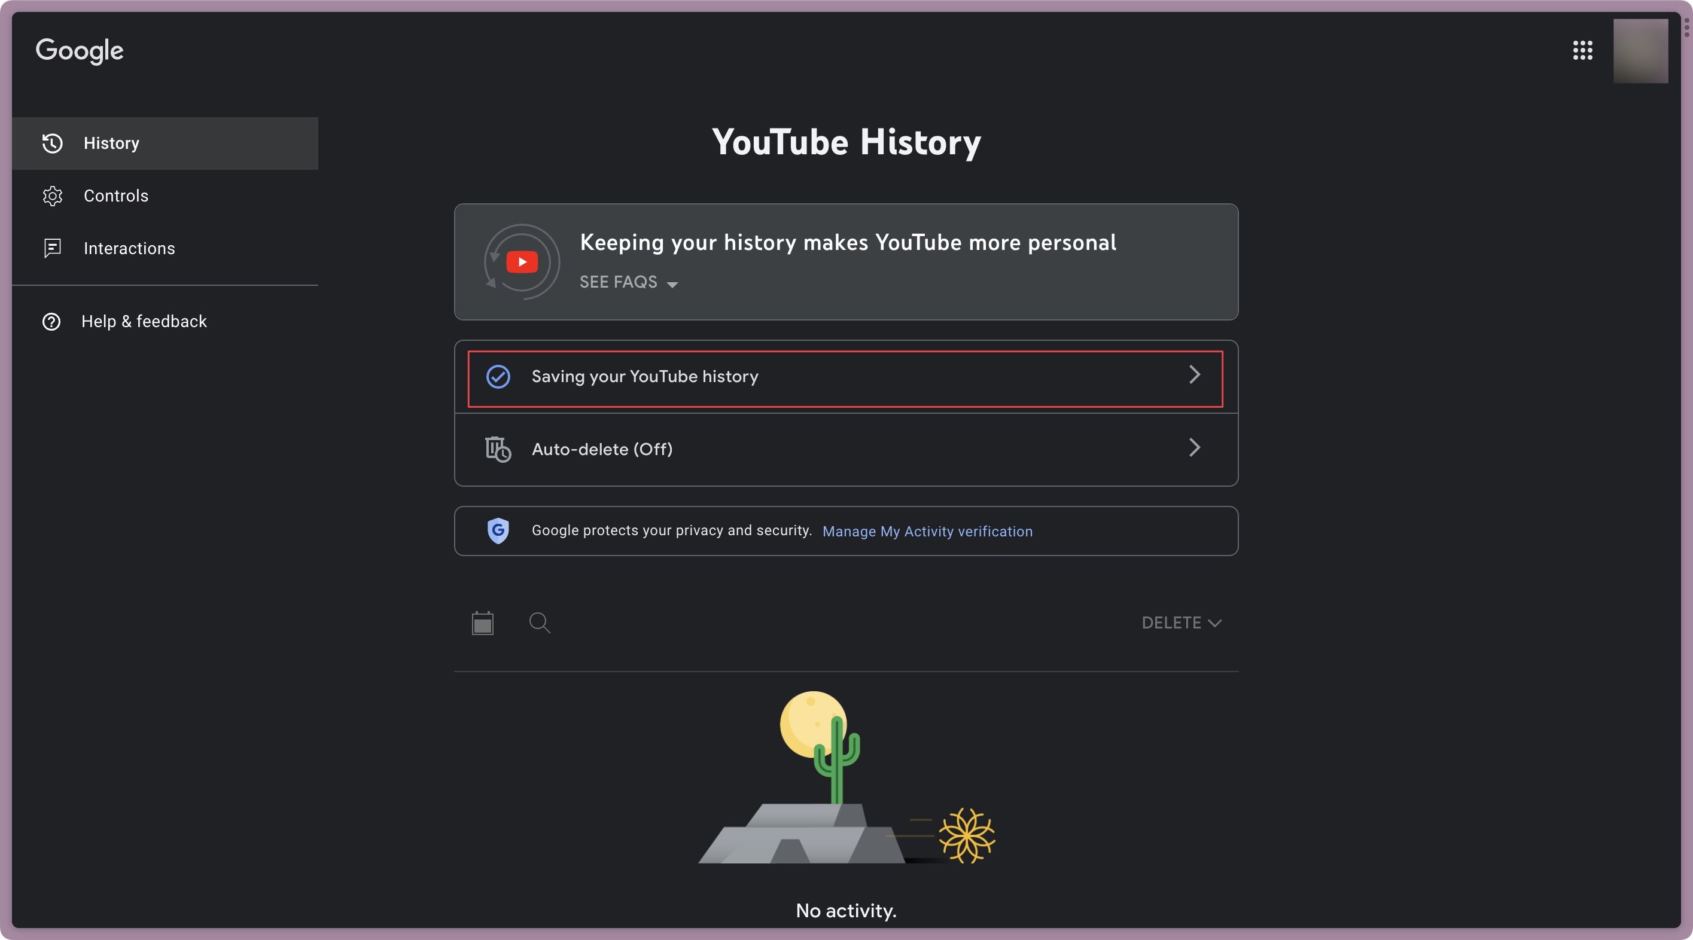Click Manage My Activity verification link
The height and width of the screenshot is (940, 1693).
click(x=927, y=532)
